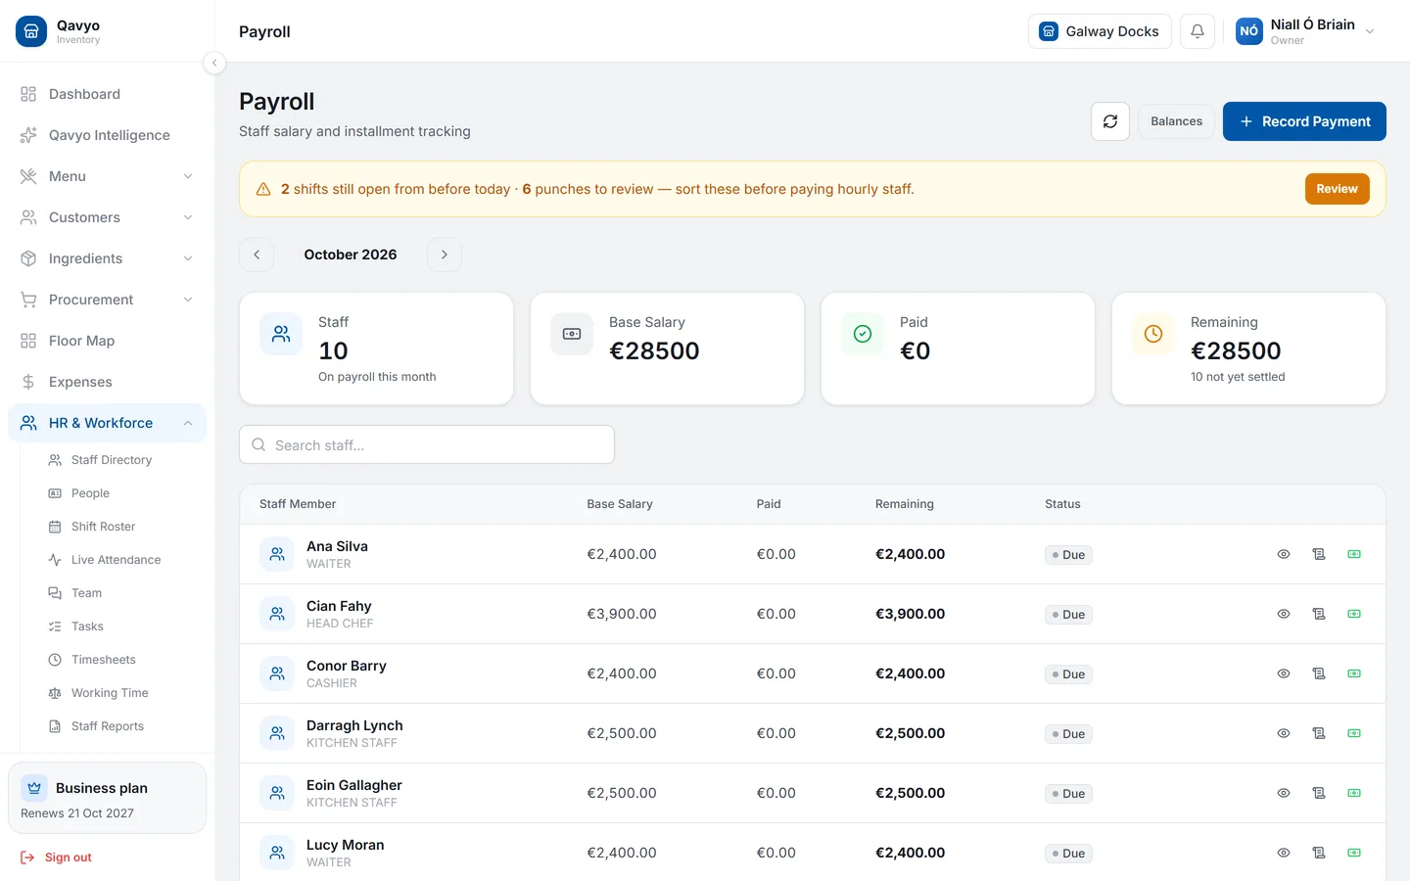
Task: Expand the Ingredients sidebar section
Action: pyautogui.click(x=107, y=258)
